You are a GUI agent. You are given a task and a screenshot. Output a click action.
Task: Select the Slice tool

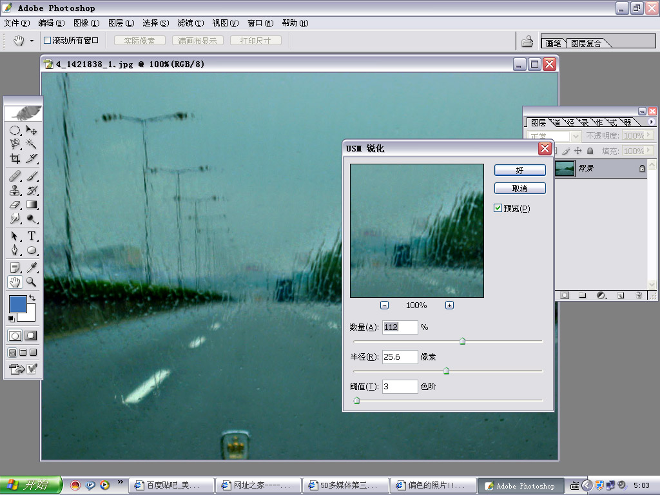pos(31,159)
